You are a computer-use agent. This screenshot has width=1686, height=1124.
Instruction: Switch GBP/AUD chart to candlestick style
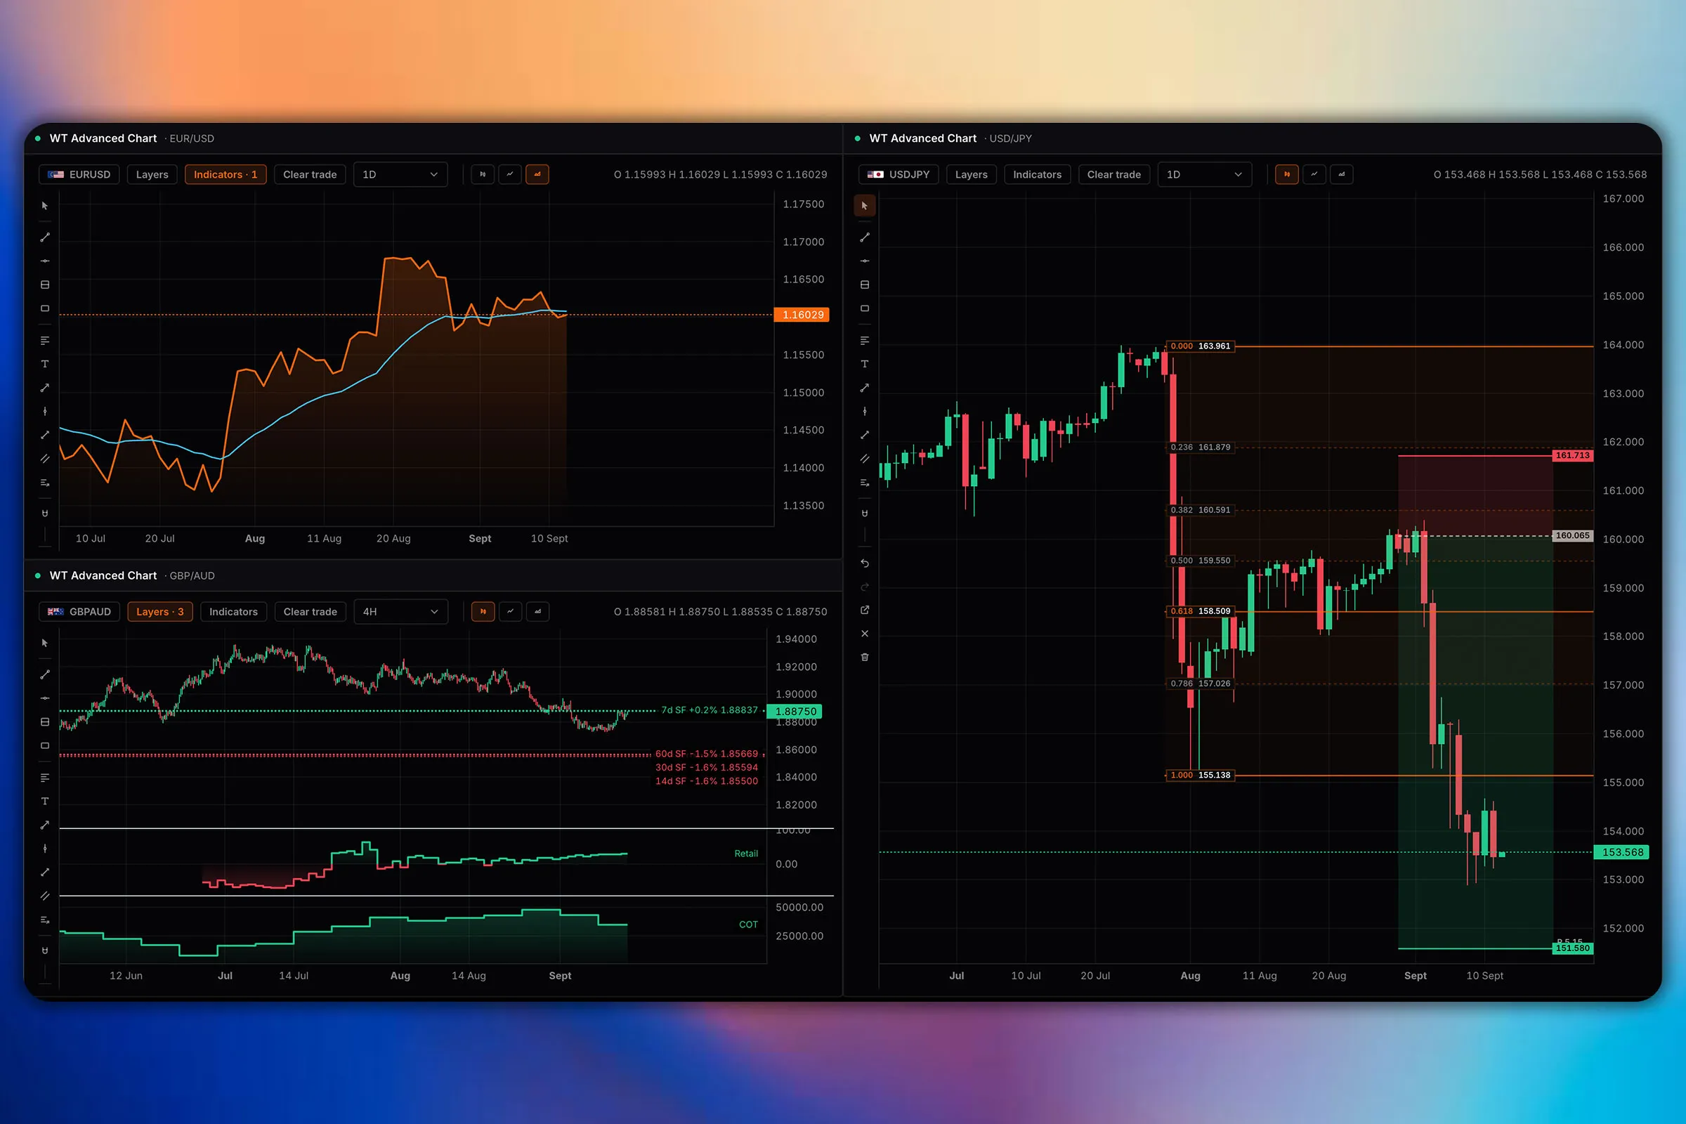(483, 611)
